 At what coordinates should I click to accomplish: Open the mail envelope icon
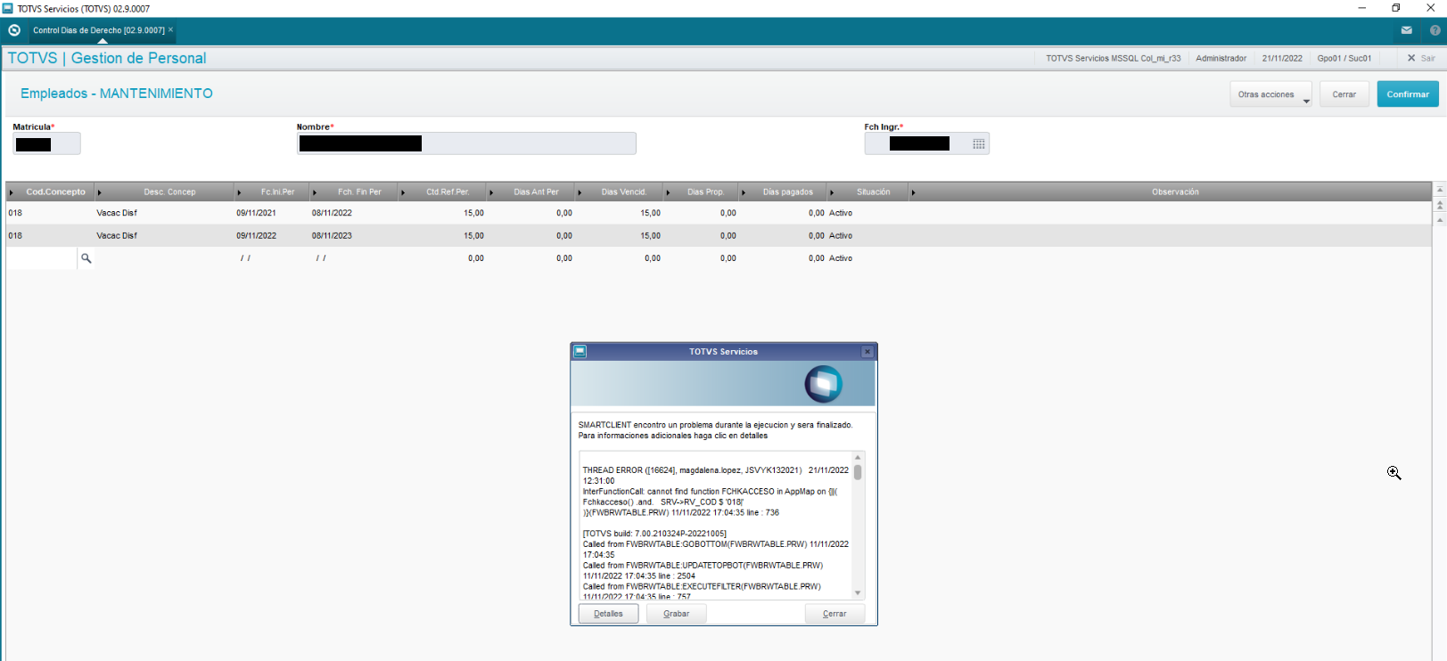point(1407,30)
